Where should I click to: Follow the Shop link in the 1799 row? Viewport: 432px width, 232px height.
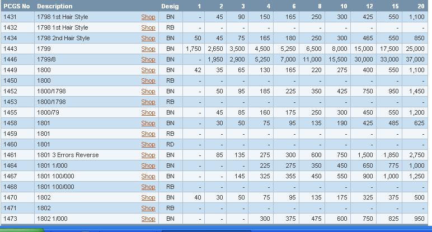pyautogui.click(x=148, y=49)
